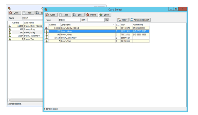
Task: Minimize the Card Select window
Action: 171,9
